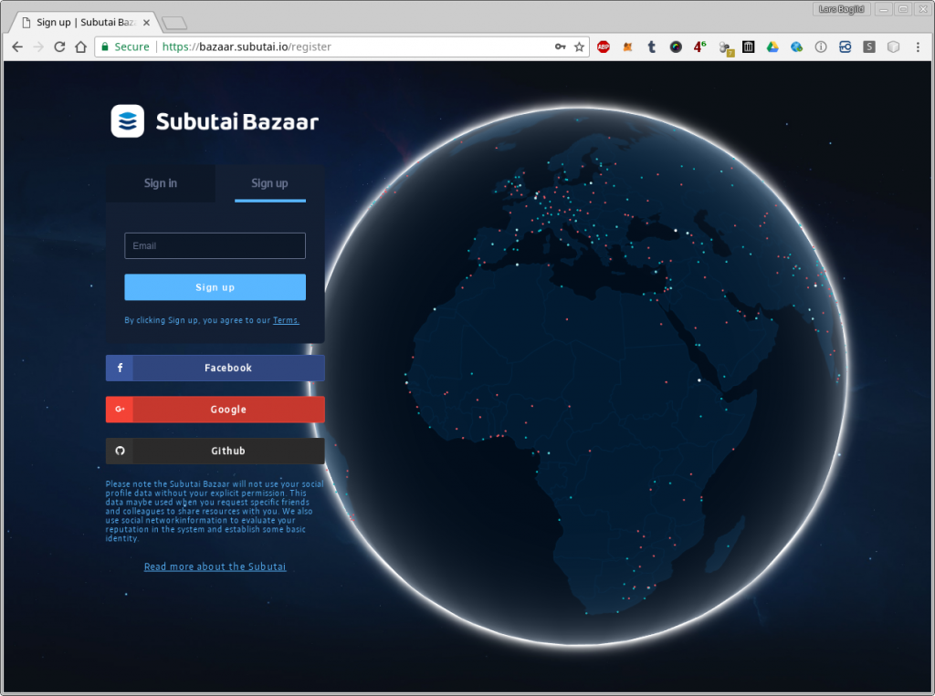
Task: Sign up with the Github button
Action: point(215,452)
